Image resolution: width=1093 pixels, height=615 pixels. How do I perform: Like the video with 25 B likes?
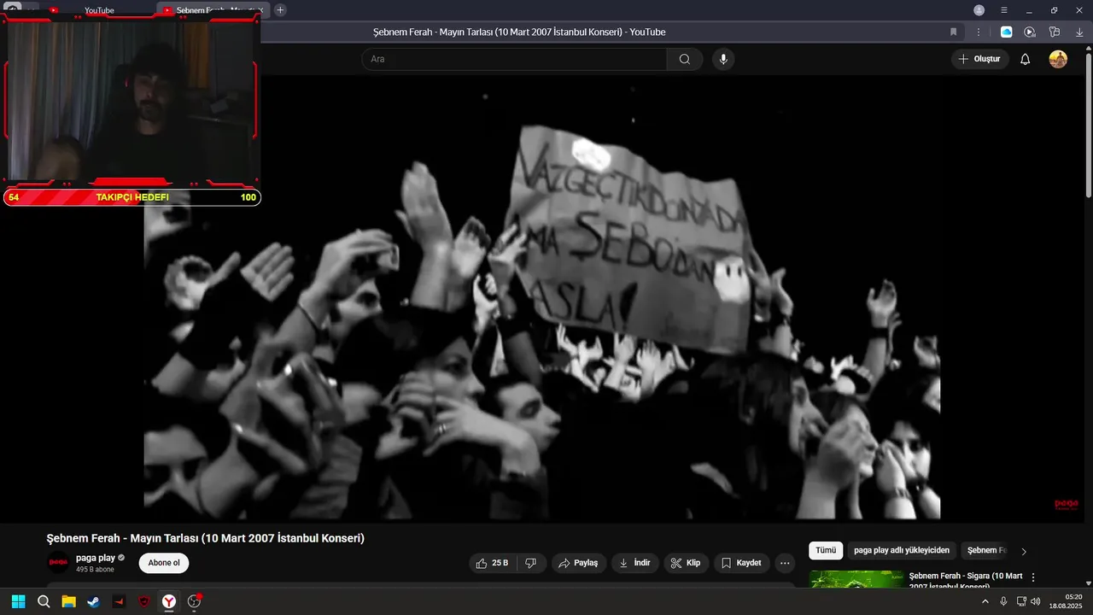(492, 563)
